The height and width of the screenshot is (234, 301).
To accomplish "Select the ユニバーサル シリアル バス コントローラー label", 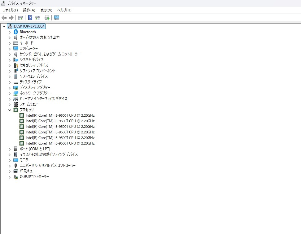I will [48, 166].
